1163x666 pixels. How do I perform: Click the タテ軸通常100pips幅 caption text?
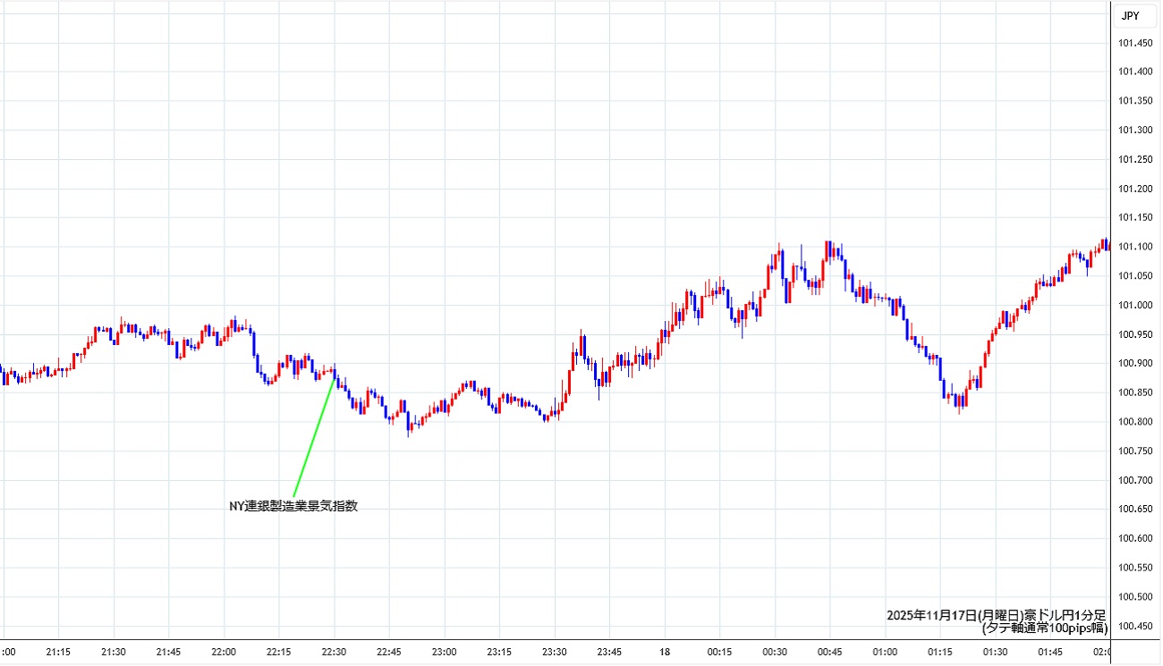[x=1044, y=628]
